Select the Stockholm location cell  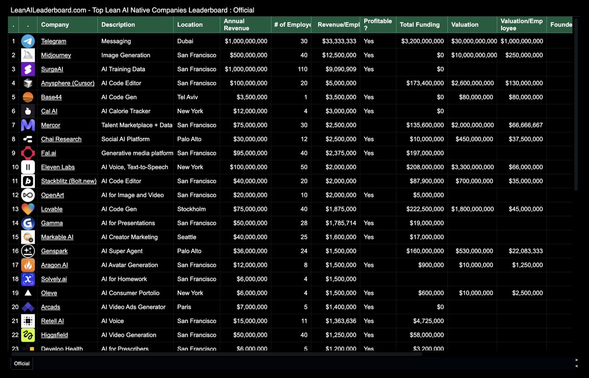click(197, 209)
